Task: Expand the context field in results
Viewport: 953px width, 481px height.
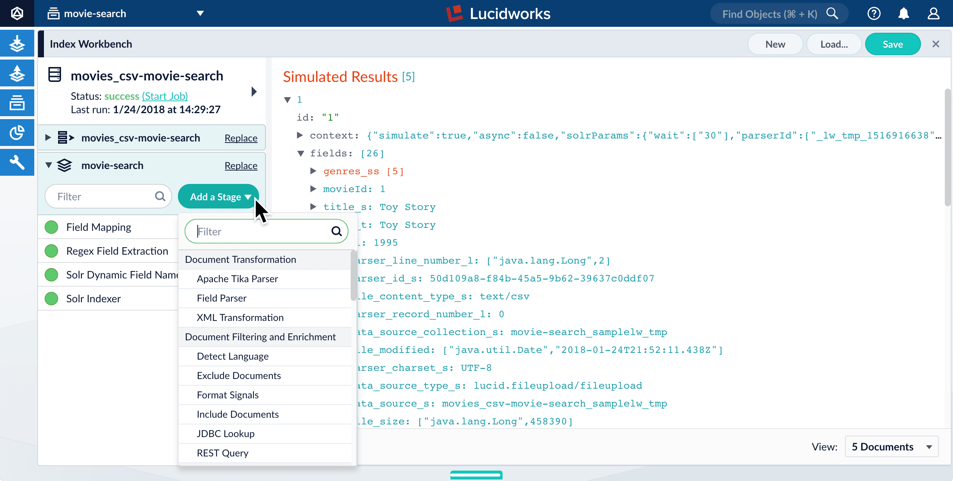Action: click(300, 135)
